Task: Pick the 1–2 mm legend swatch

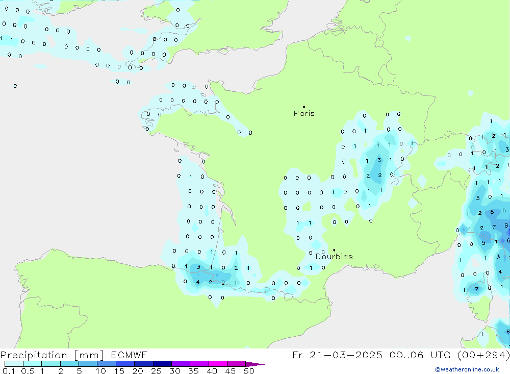Action: pyautogui.click(x=51, y=364)
